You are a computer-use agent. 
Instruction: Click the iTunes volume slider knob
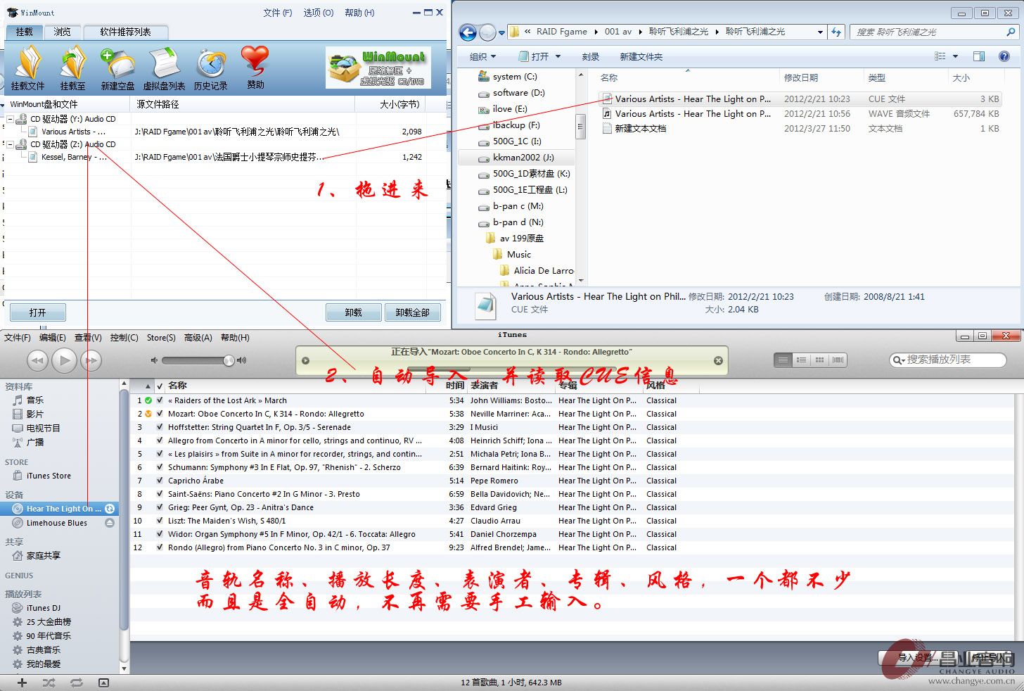[229, 360]
